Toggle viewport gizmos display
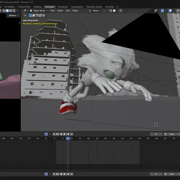The height and width of the screenshot is (180, 180). (x=162, y=11)
